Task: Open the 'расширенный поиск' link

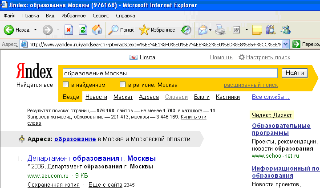Action: pyautogui.click(x=251, y=85)
